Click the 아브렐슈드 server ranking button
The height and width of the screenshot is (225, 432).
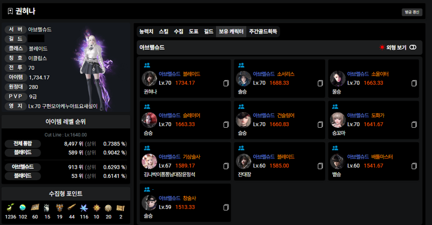point(23,167)
